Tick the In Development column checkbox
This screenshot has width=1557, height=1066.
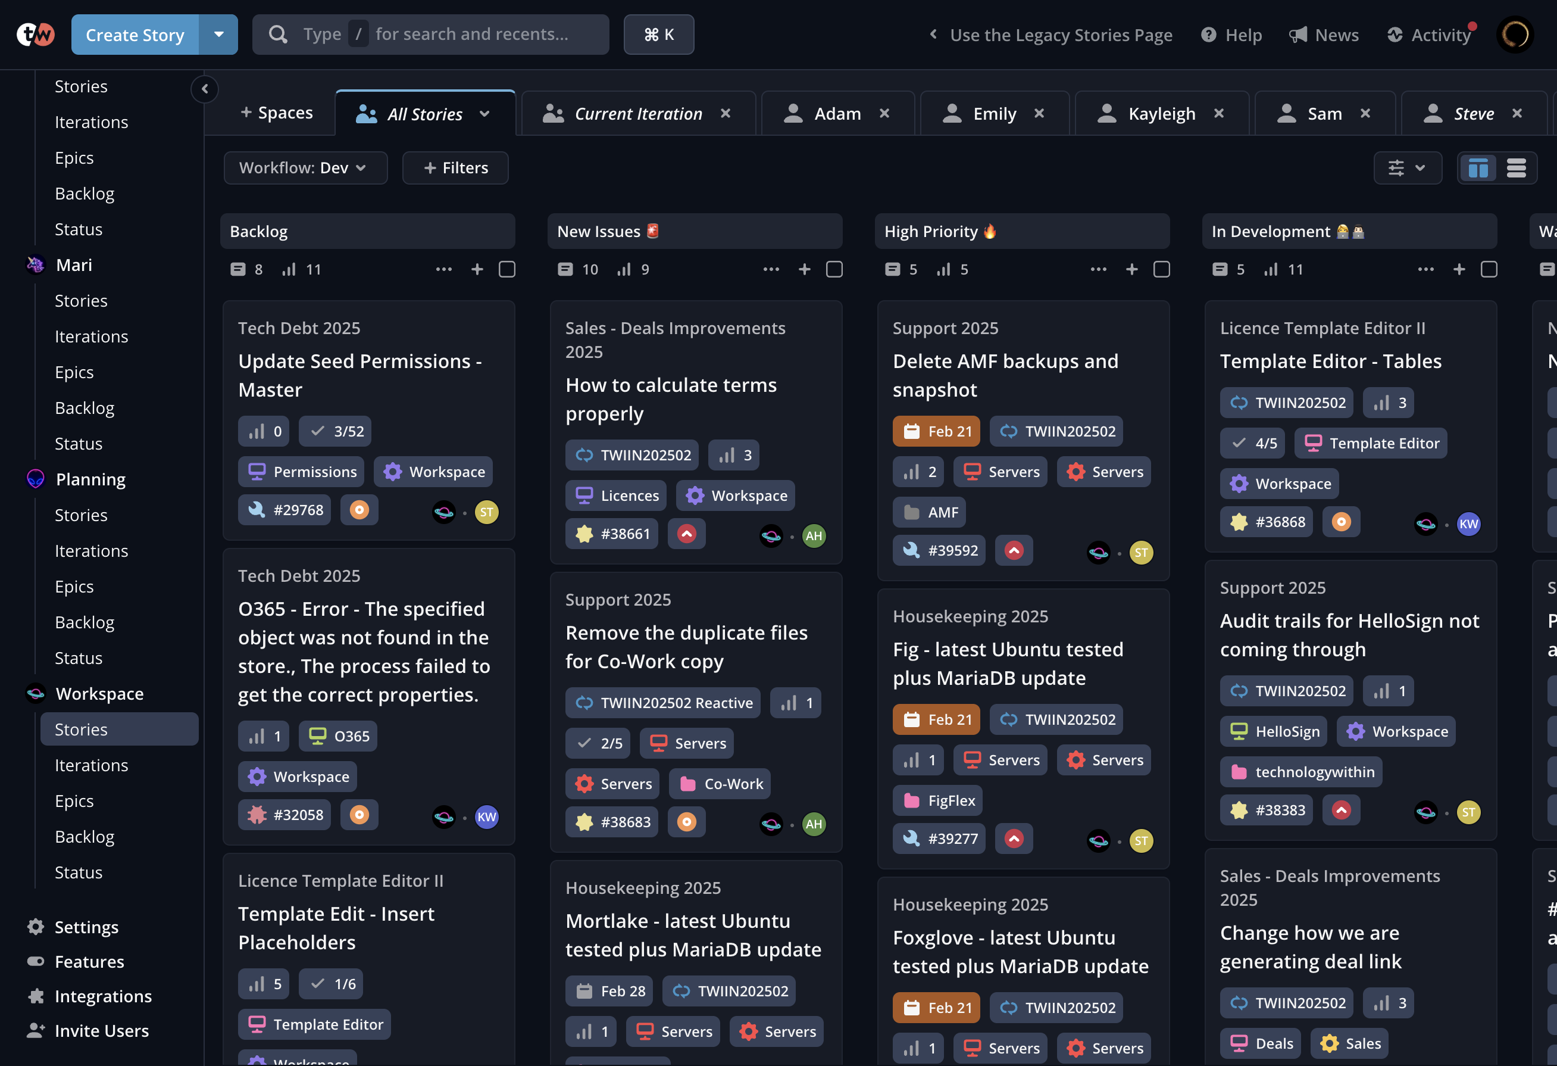[x=1489, y=270]
